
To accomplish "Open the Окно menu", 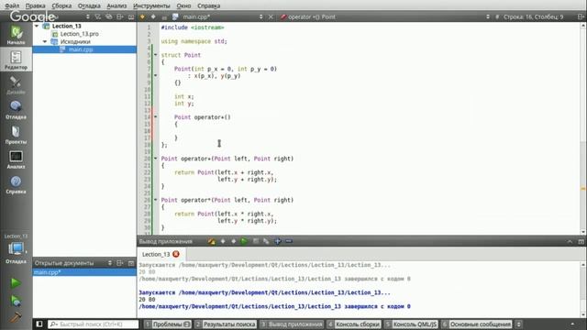I will (x=183, y=5).
